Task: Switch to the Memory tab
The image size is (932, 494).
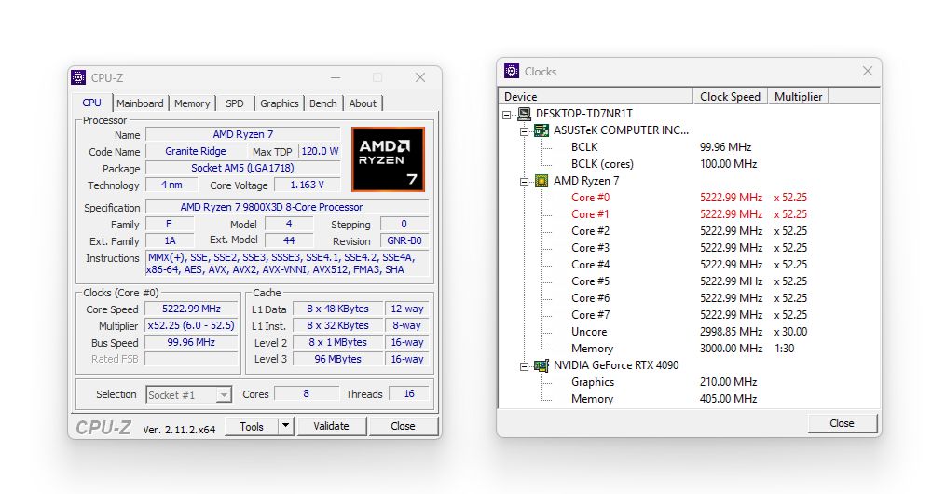Action: 192,103
